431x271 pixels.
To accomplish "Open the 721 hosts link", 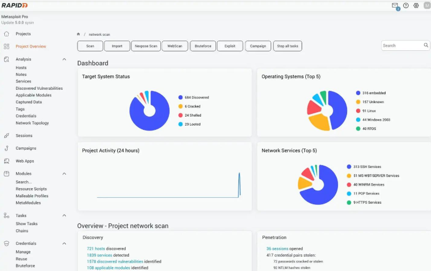I will tap(96, 249).
